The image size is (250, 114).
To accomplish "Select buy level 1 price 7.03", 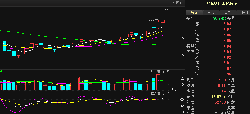I will 227,52.
